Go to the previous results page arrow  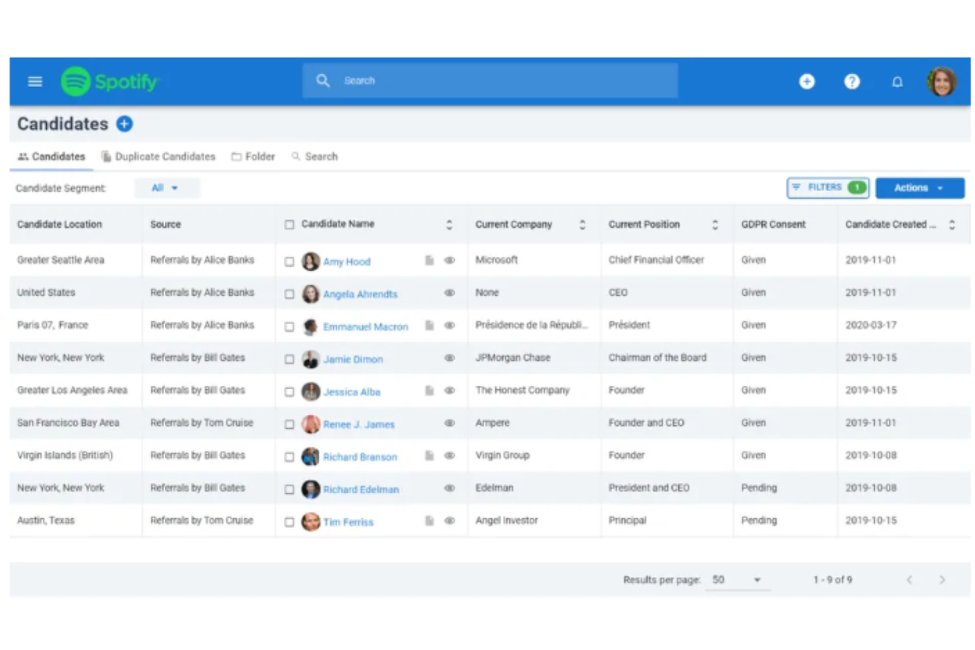click(x=910, y=580)
